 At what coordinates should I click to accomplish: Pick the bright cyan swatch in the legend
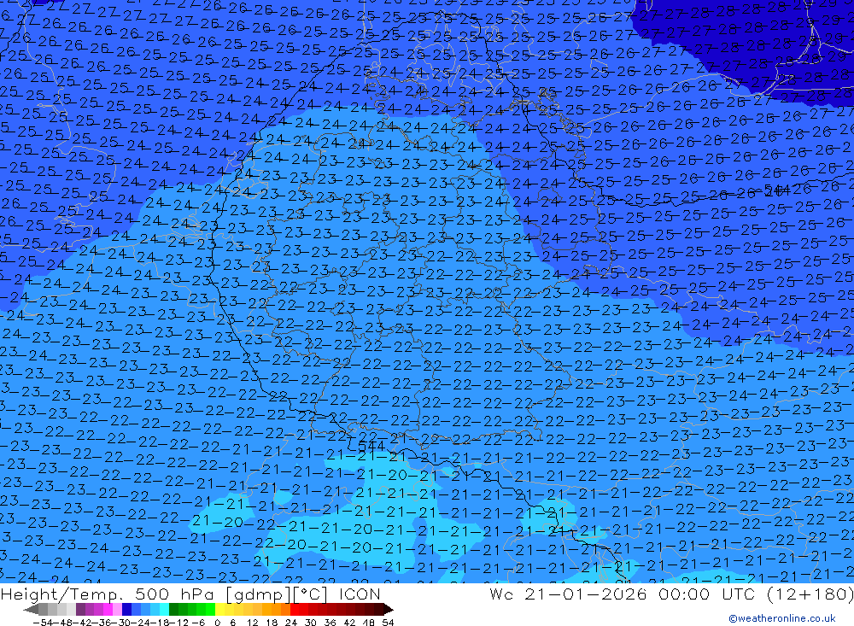point(164,610)
